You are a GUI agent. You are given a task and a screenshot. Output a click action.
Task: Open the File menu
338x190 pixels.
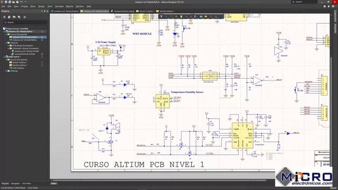click(3, 6)
